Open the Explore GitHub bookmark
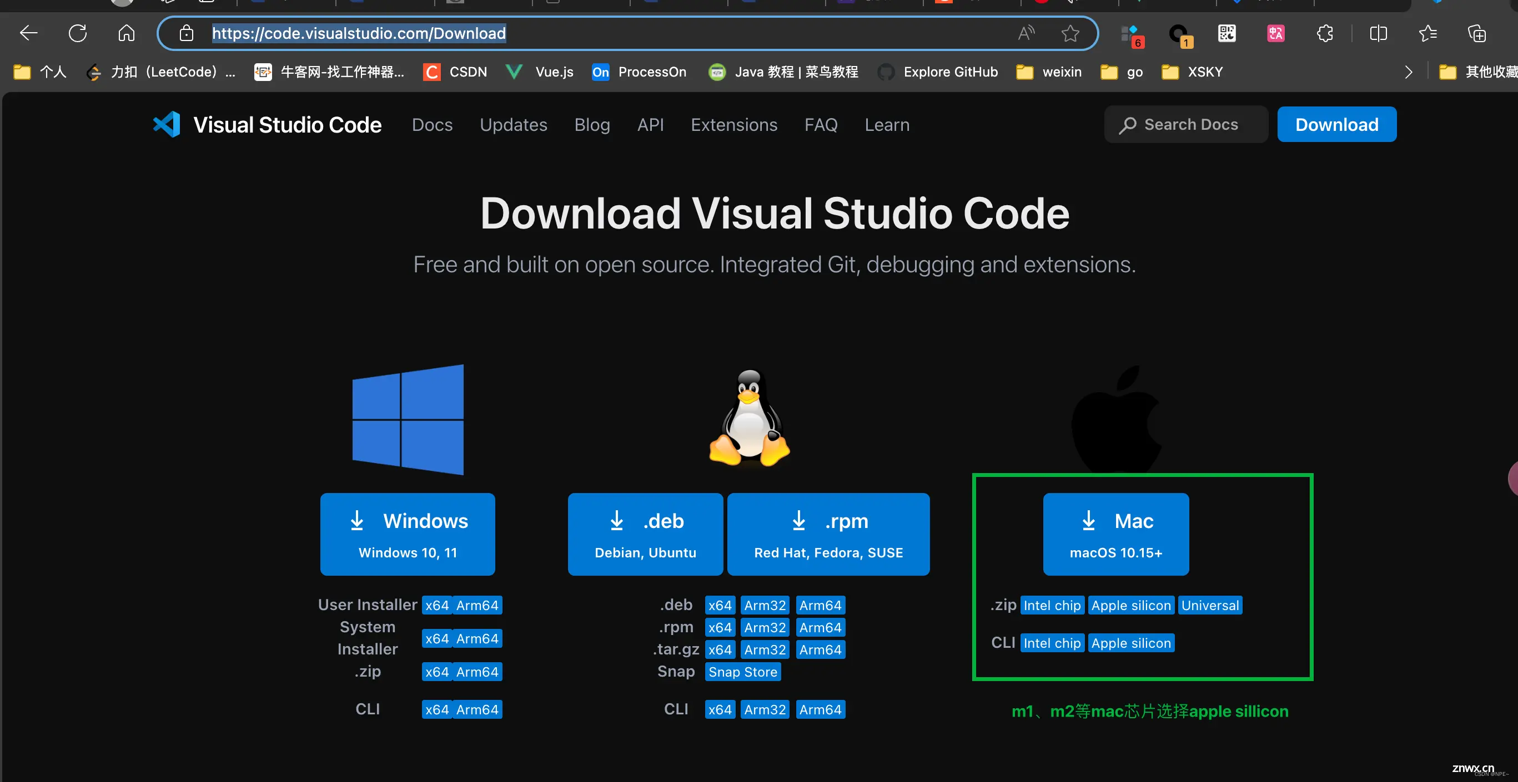 [938, 72]
